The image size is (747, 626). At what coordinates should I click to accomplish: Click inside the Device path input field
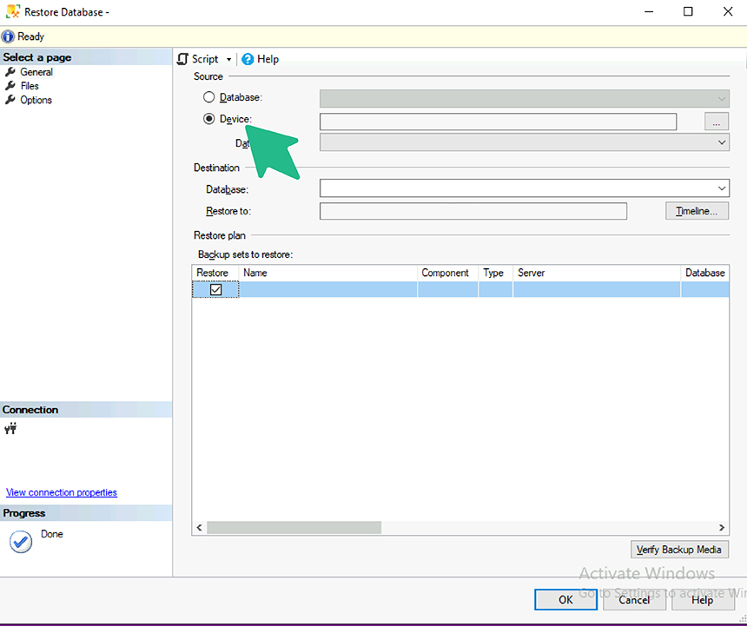(497, 122)
